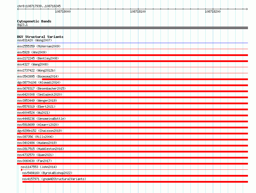
Task: Click the Cytogenetic Bands track title
Action: point(34,21)
